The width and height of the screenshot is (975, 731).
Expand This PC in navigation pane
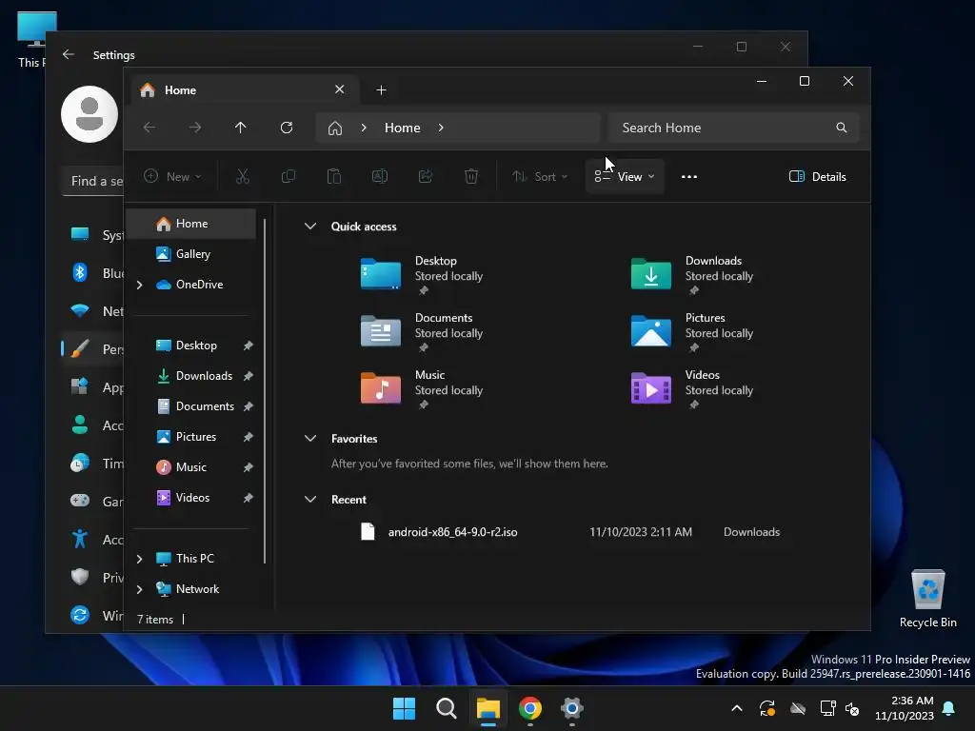[139, 559]
